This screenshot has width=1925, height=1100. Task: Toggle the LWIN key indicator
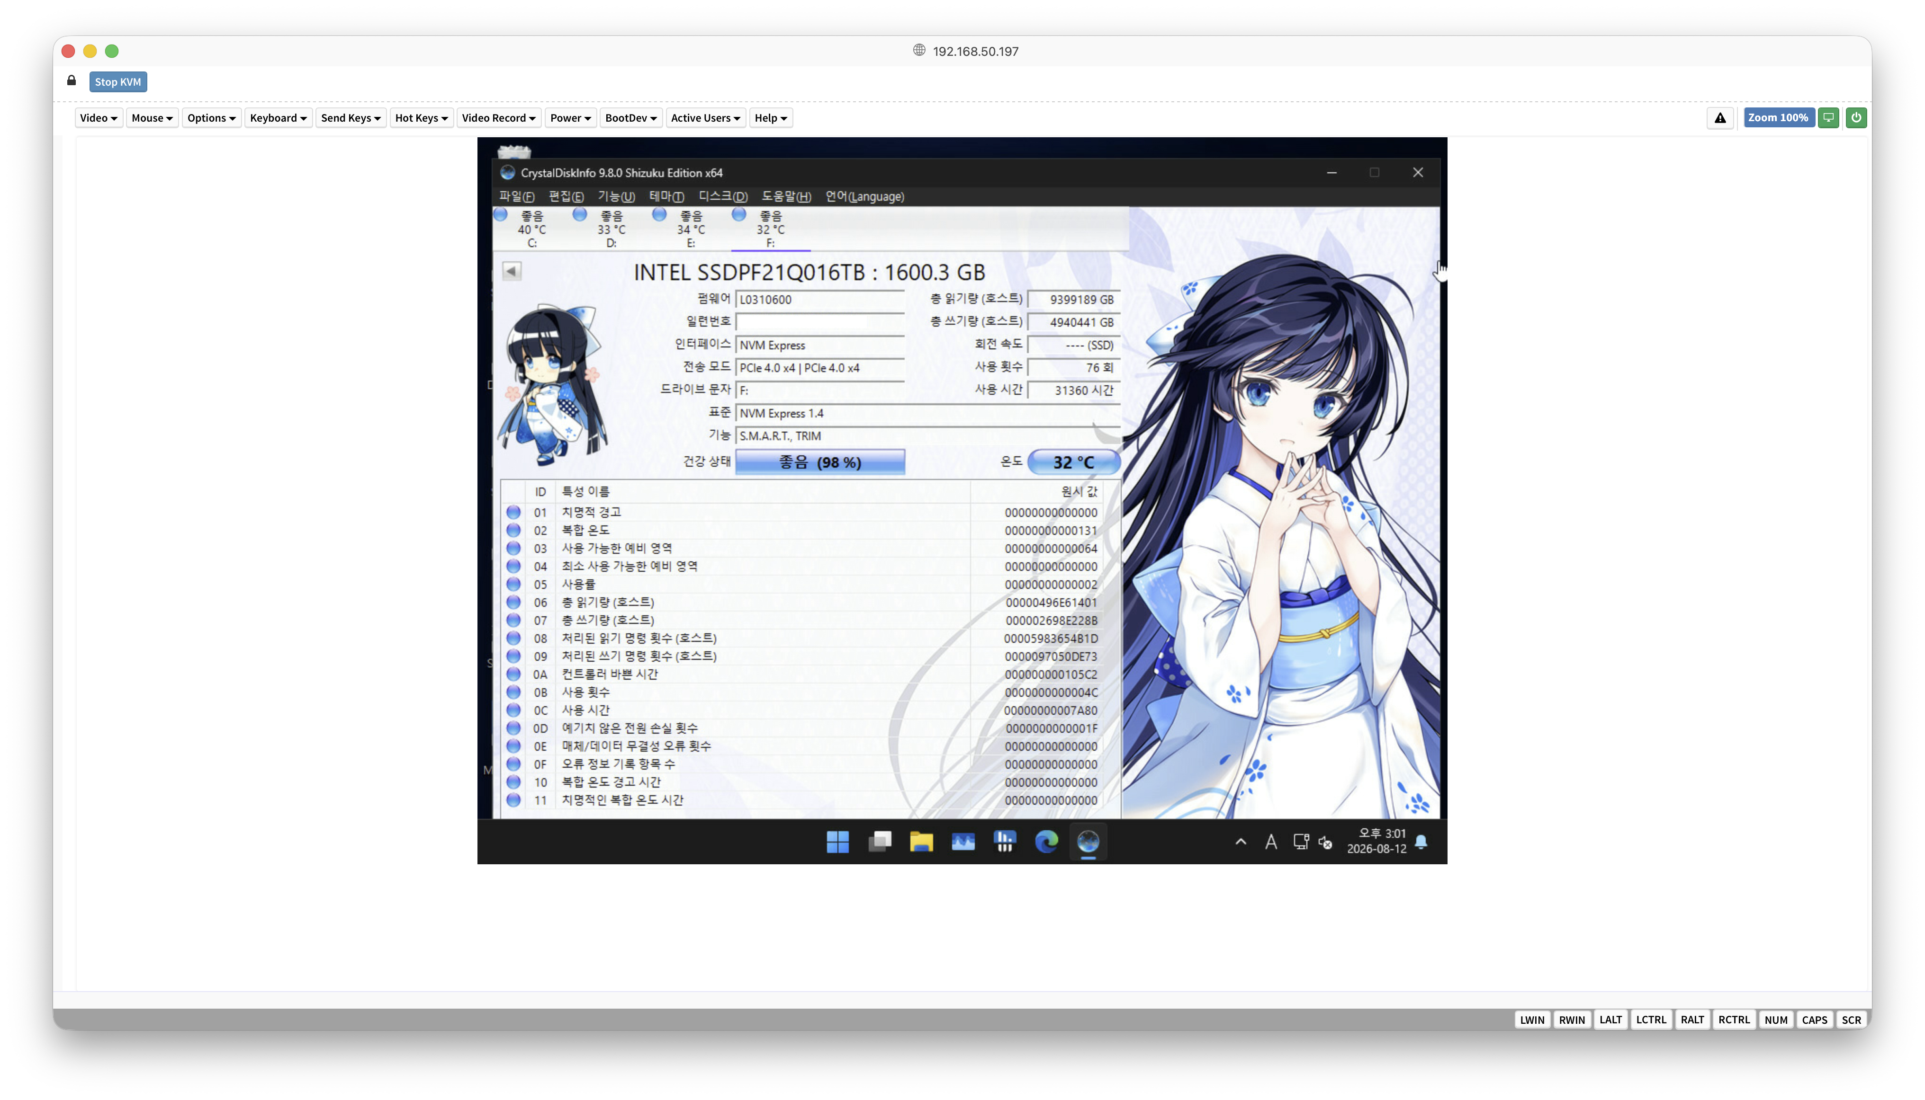coord(1533,1020)
